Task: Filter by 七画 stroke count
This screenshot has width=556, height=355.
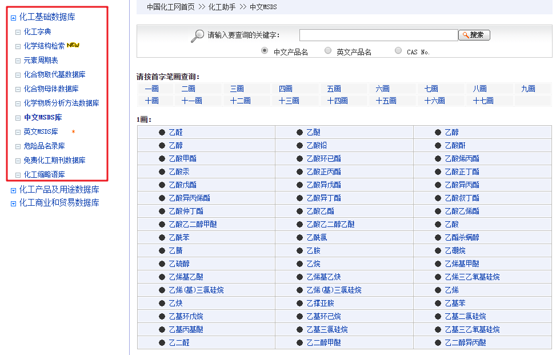Action: [x=431, y=89]
